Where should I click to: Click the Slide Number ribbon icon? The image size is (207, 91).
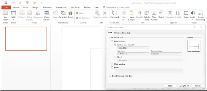154,16
